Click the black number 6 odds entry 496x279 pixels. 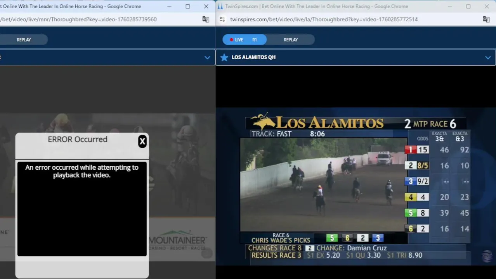(416, 229)
